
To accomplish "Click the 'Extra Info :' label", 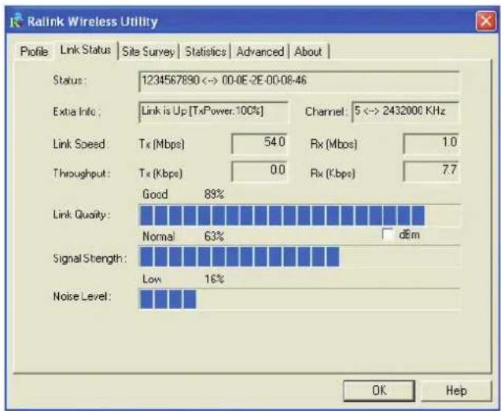I will [77, 112].
